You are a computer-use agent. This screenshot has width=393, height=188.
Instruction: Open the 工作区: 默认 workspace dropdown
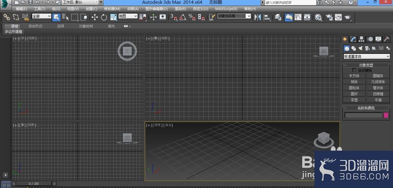pyautogui.click(x=80, y=2)
